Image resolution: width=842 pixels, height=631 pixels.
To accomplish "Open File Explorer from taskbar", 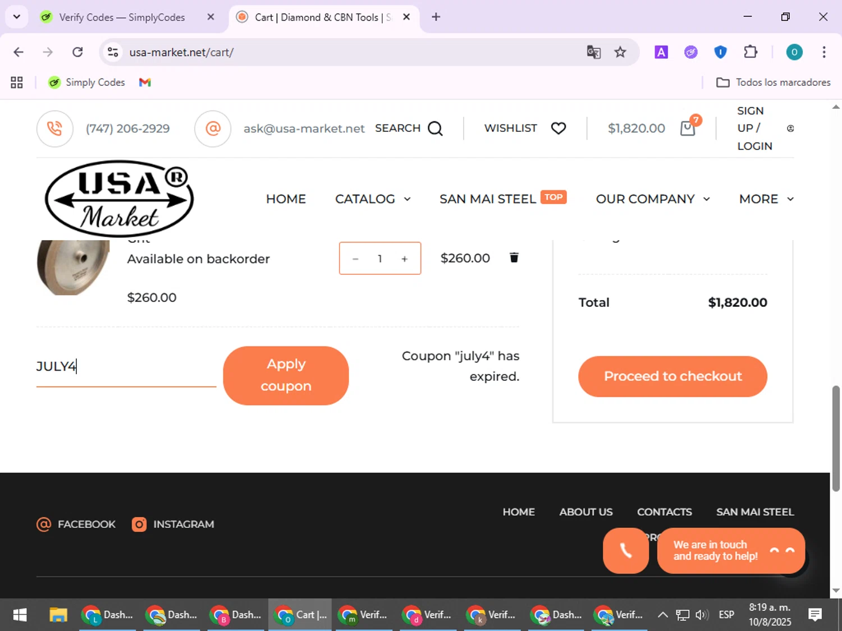I will (58, 615).
